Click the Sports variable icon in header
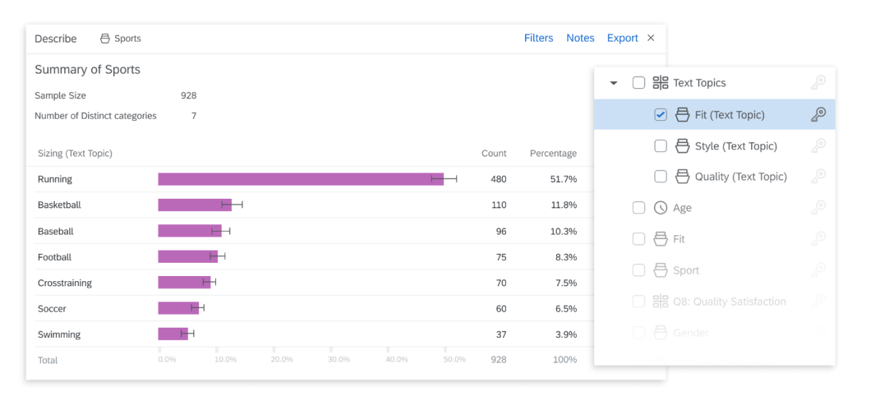 105,39
